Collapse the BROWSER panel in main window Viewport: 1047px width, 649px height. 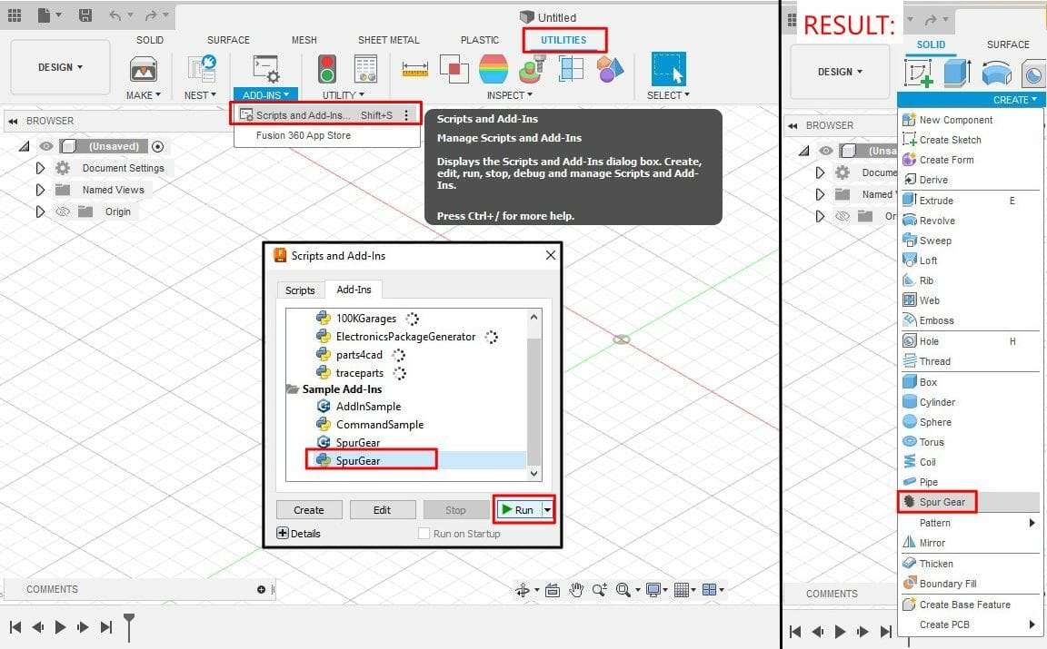coord(13,122)
